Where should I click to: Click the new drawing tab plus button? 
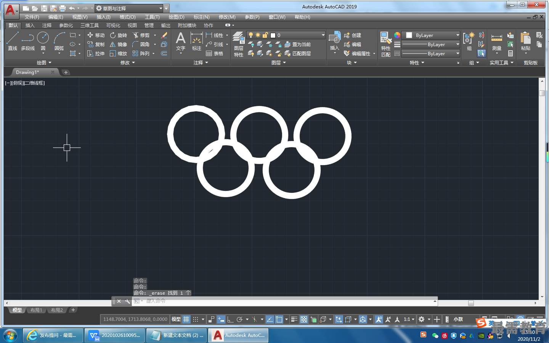[x=66, y=72]
